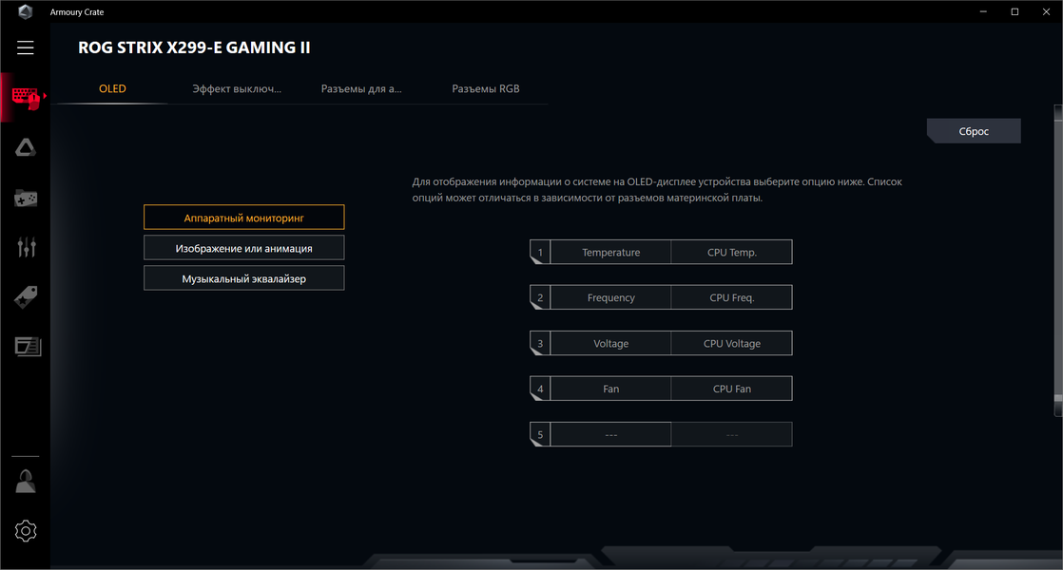Viewport: 1063px width, 570px height.
Task: Open the CPU Temp. dropdown
Action: click(731, 252)
